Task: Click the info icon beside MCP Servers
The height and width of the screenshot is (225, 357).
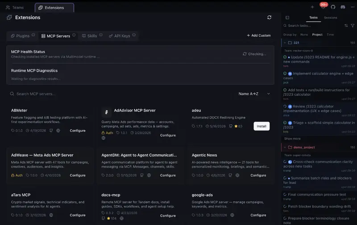Action: [x=74, y=35]
